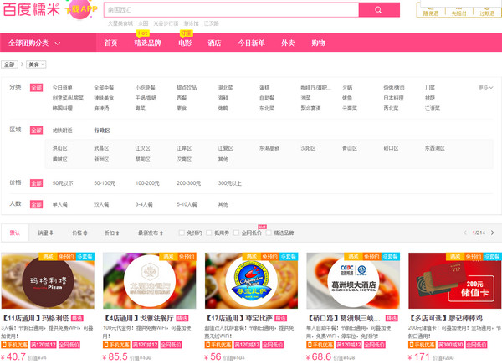502x364 pixels.
Task: Filter price 50元以下
Action: (x=63, y=183)
